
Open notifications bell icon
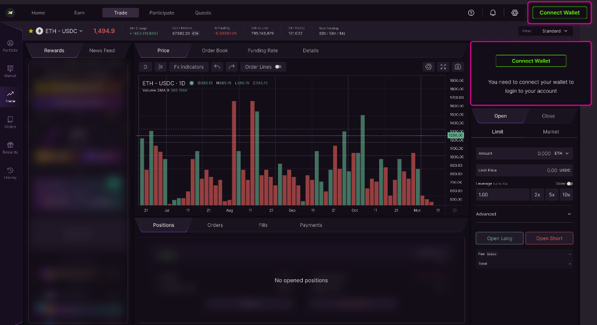pos(493,13)
